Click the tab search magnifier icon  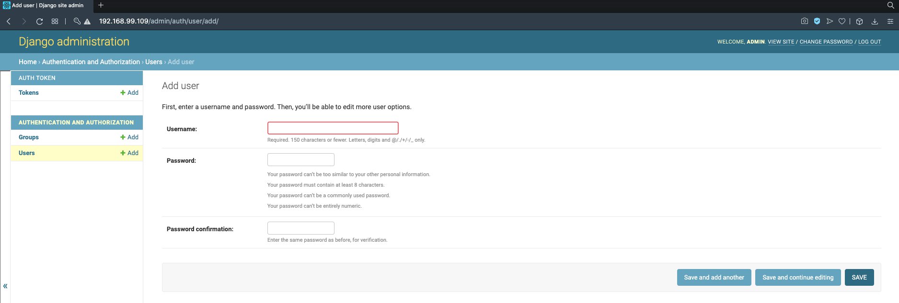890,5
